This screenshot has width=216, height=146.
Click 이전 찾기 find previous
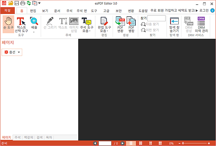150,30
